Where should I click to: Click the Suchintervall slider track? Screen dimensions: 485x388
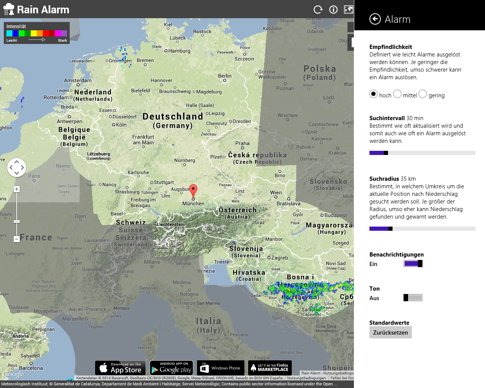click(422, 153)
